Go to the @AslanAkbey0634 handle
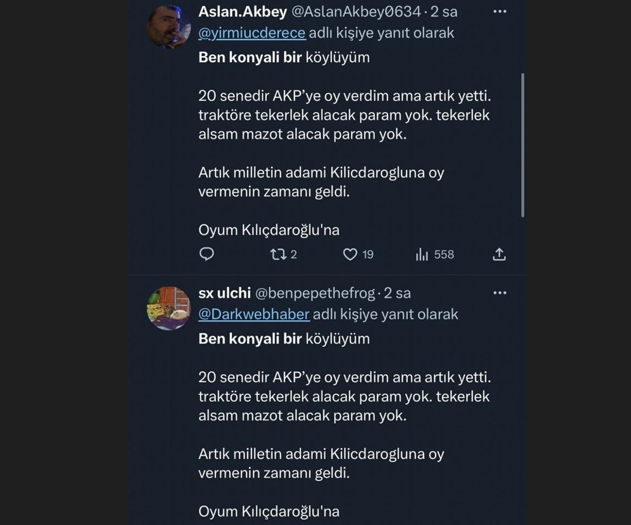Viewport: 631px width, 525px height. (356, 11)
